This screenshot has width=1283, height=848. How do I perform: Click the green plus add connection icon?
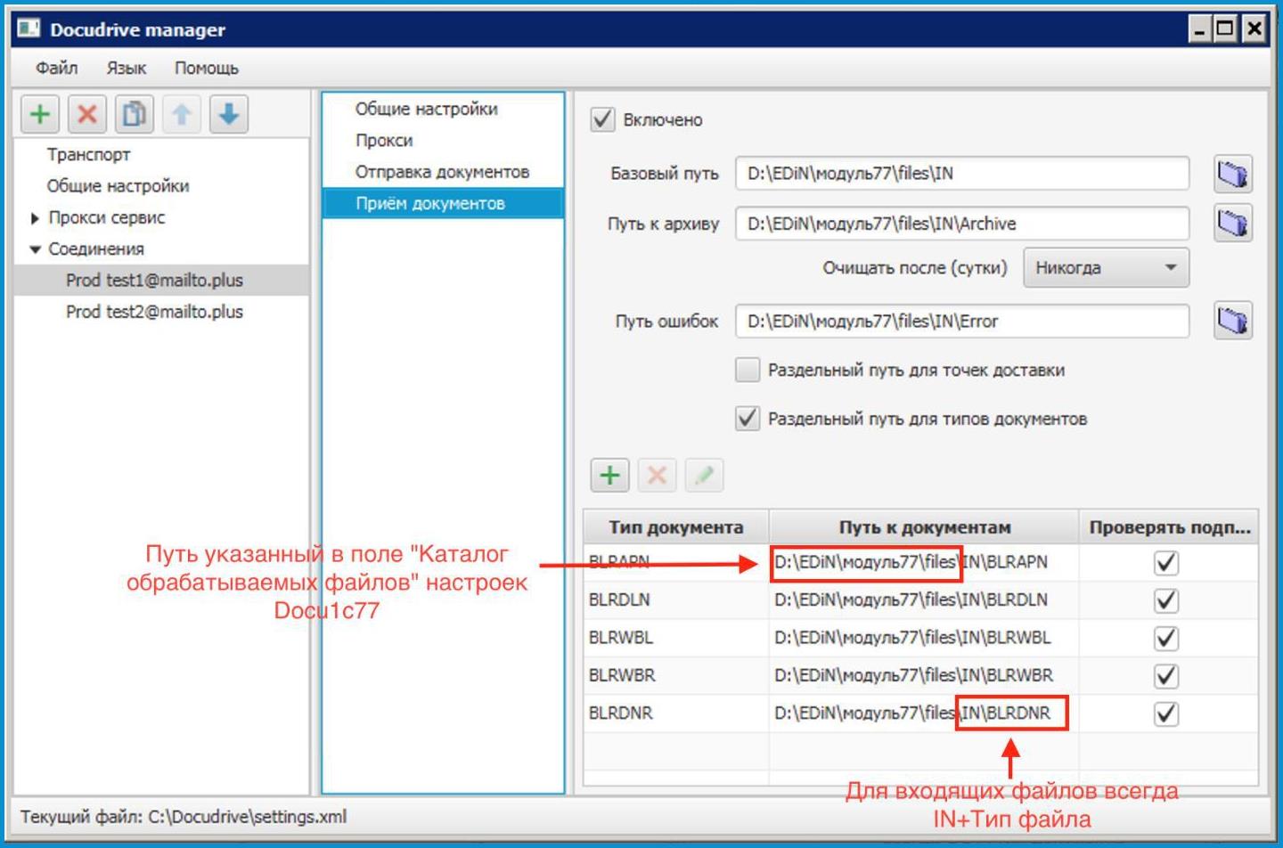[40, 114]
